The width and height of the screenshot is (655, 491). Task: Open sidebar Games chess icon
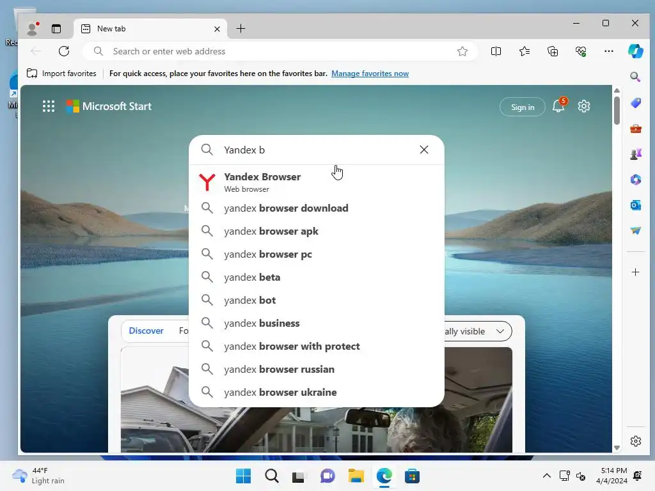pyautogui.click(x=635, y=154)
